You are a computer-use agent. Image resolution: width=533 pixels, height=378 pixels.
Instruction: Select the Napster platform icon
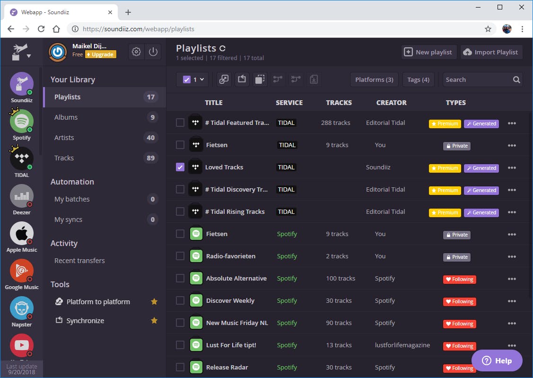21,308
